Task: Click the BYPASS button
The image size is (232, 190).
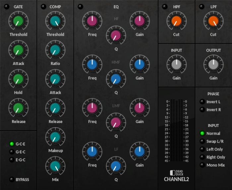Action: click(12, 180)
